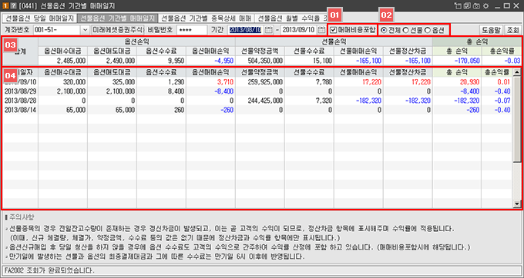This screenshot has width=524, height=278.
Task: Switch to 선물옵션 당일 매매일지 tab
Action: click(39, 18)
